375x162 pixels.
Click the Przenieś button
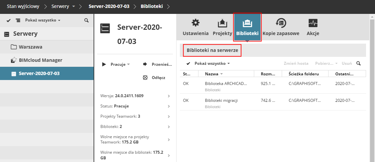[x=157, y=64]
